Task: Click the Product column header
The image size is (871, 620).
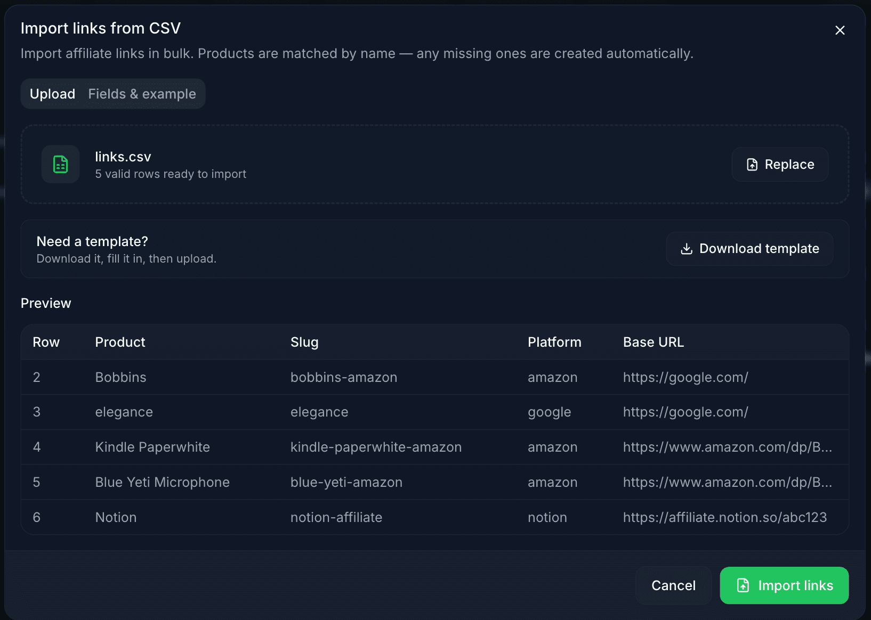Action: (120, 342)
